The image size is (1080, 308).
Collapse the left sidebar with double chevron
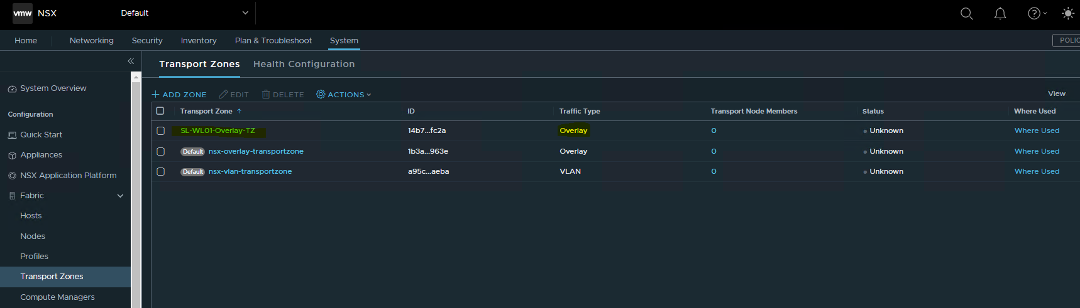[x=131, y=61]
